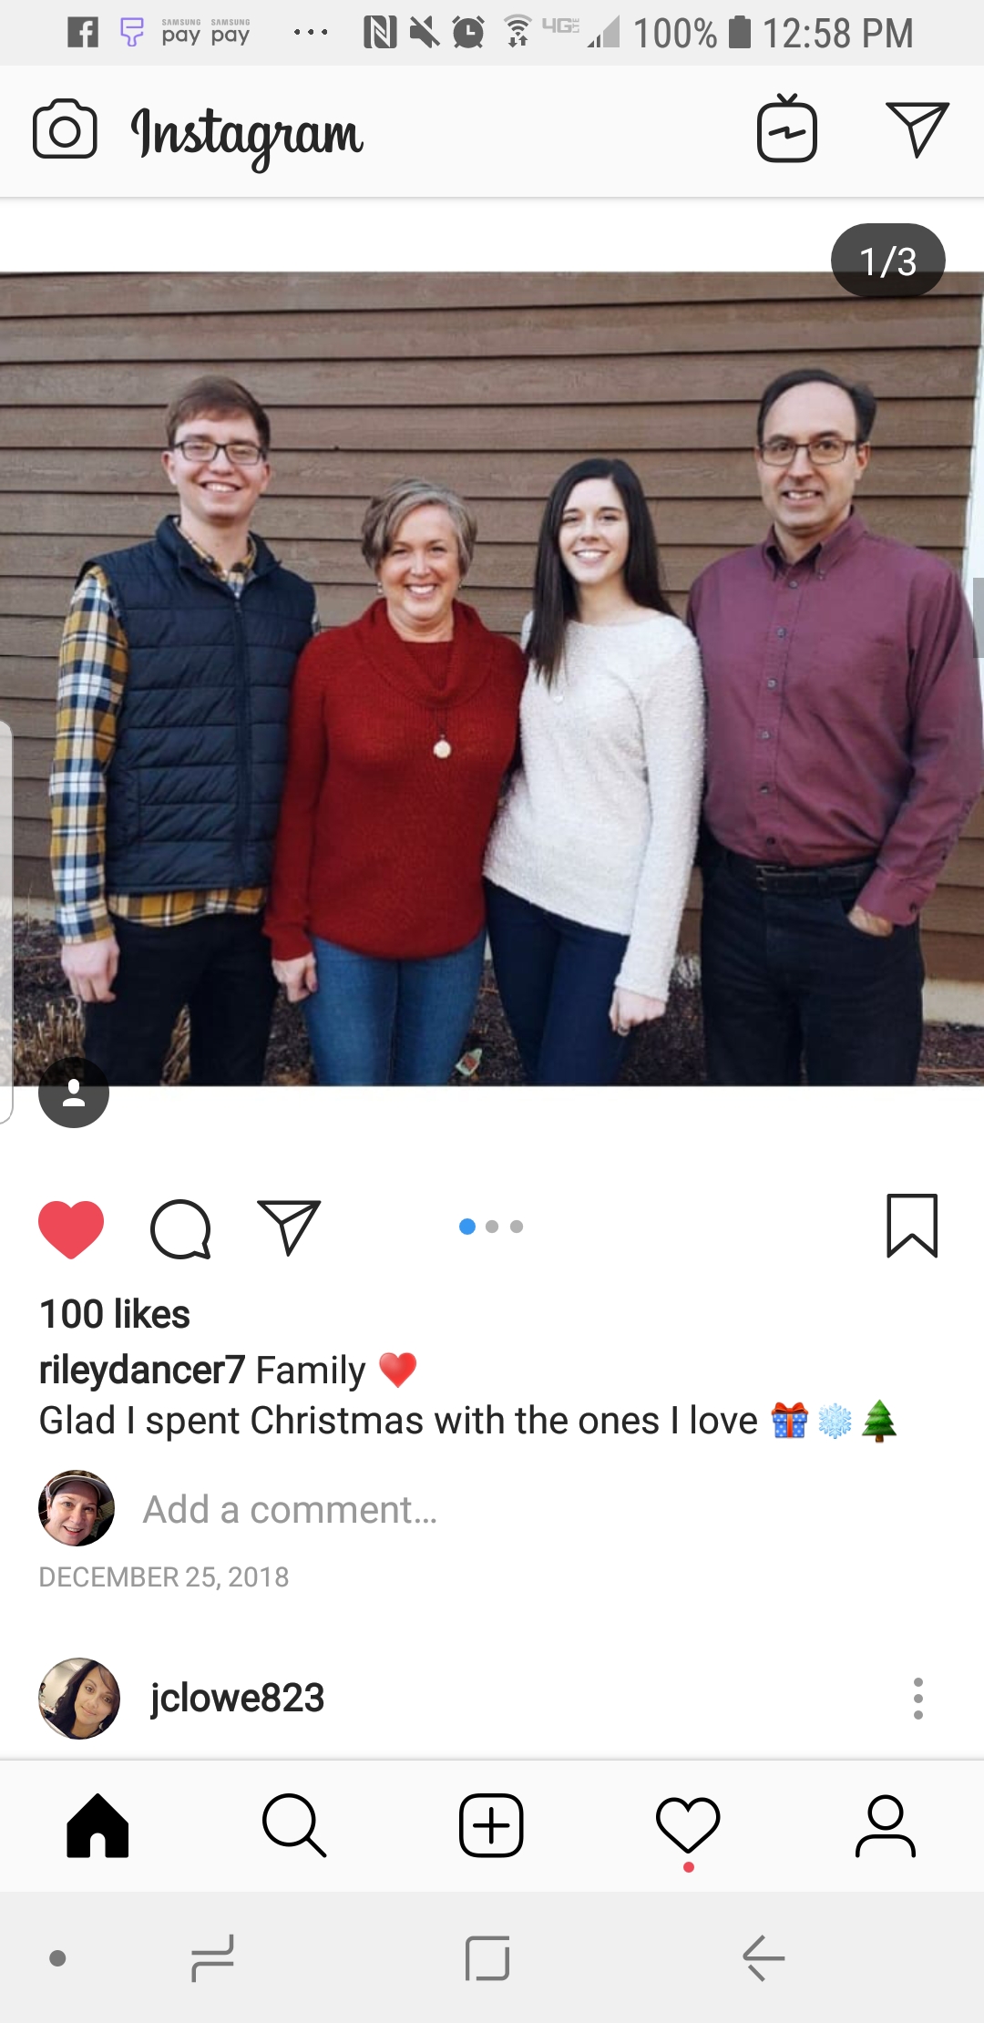Open jclowe823 profile from username
The width and height of the screenshot is (984, 2023).
click(x=238, y=1698)
